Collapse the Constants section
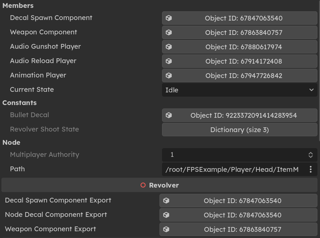The width and height of the screenshot is (320, 238). point(19,103)
